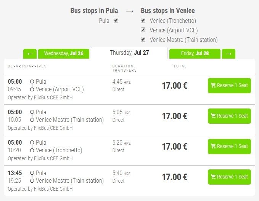259x201 pixels.
Task: Reserve 1 seat to Venice (Airport VCE)
Action: [x=229, y=85]
